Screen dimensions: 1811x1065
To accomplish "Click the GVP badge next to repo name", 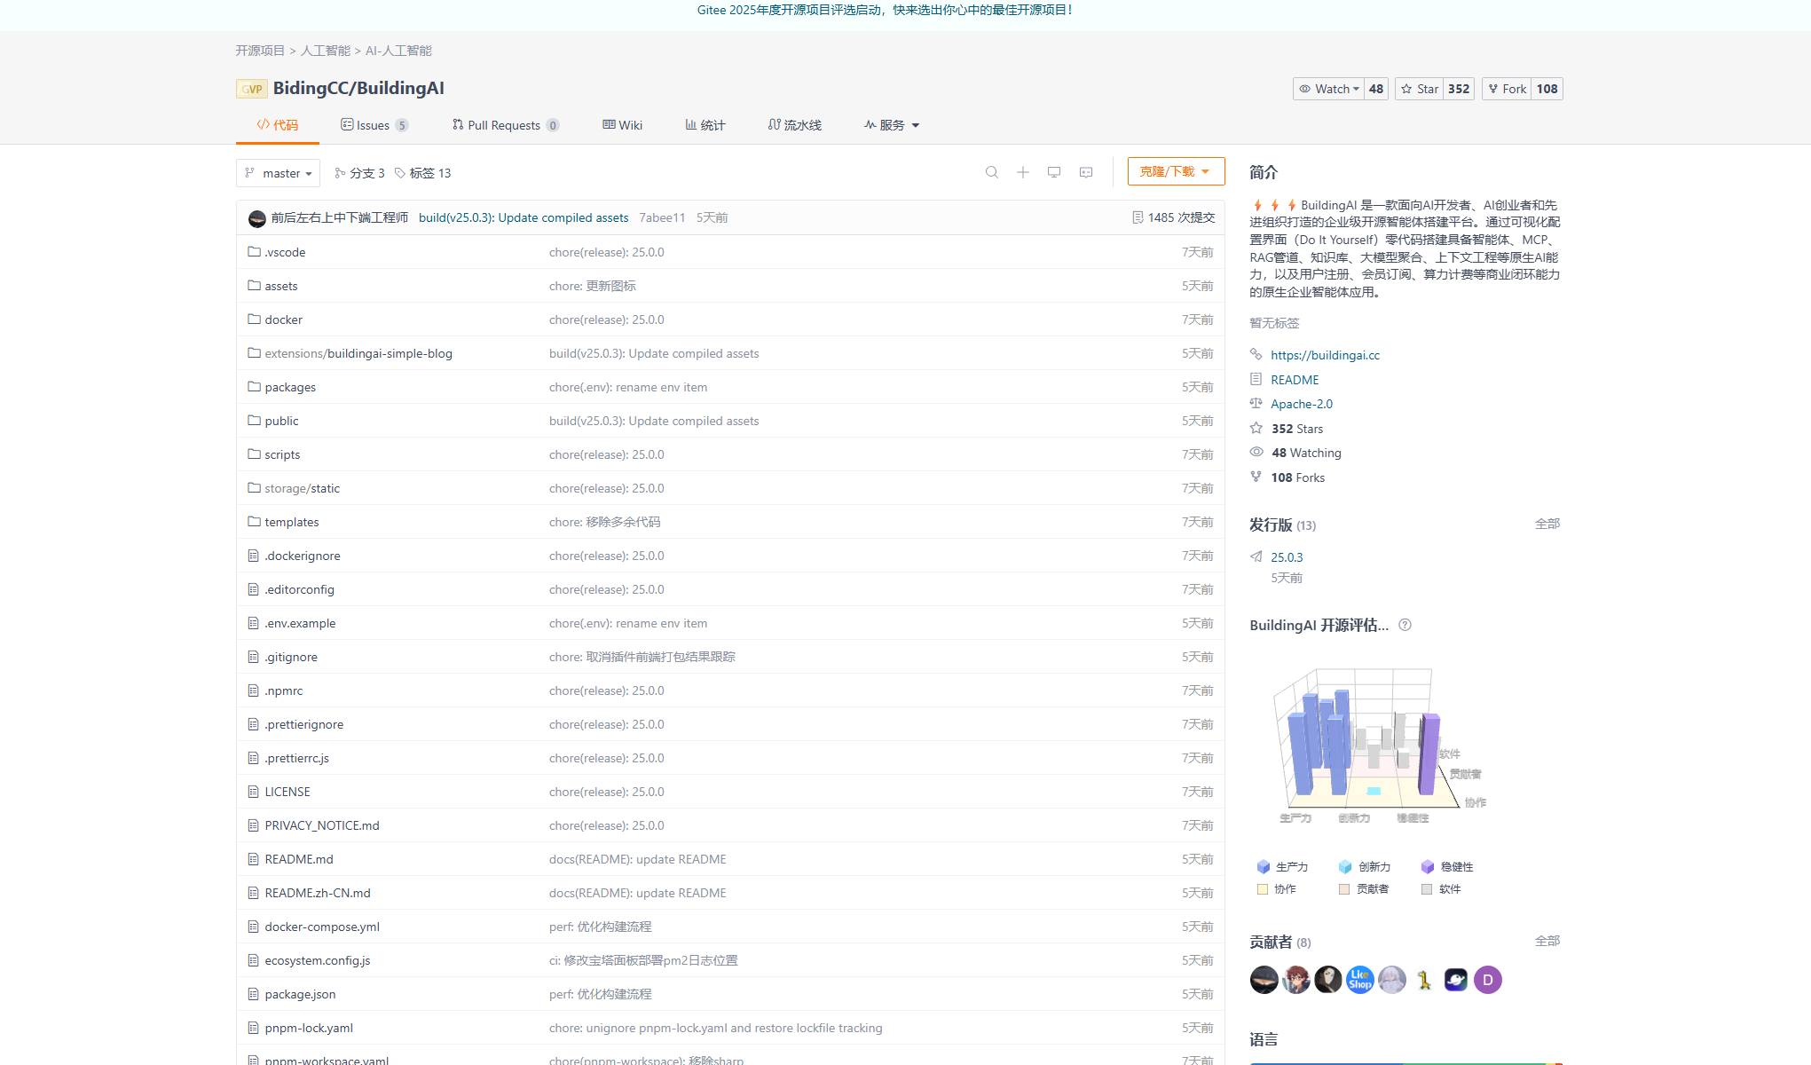I will pos(252,89).
